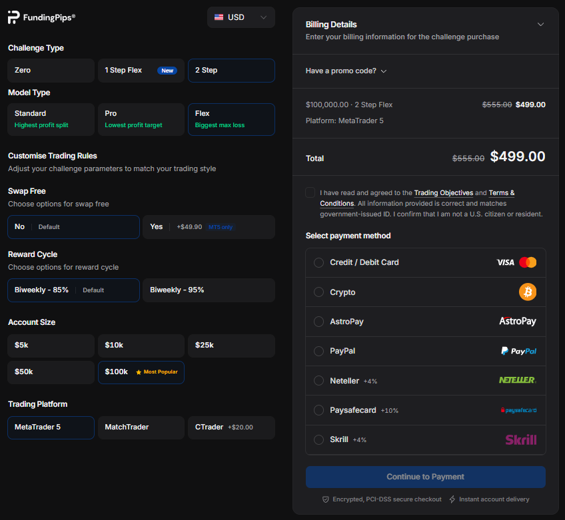Pick the $100k account size
This screenshot has width=565, height=520.
click(141, 372)
